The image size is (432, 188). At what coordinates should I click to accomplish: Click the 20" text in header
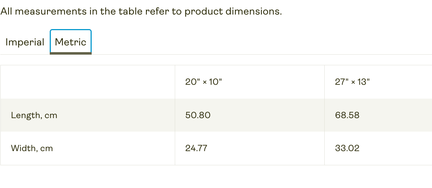point(192,82)
